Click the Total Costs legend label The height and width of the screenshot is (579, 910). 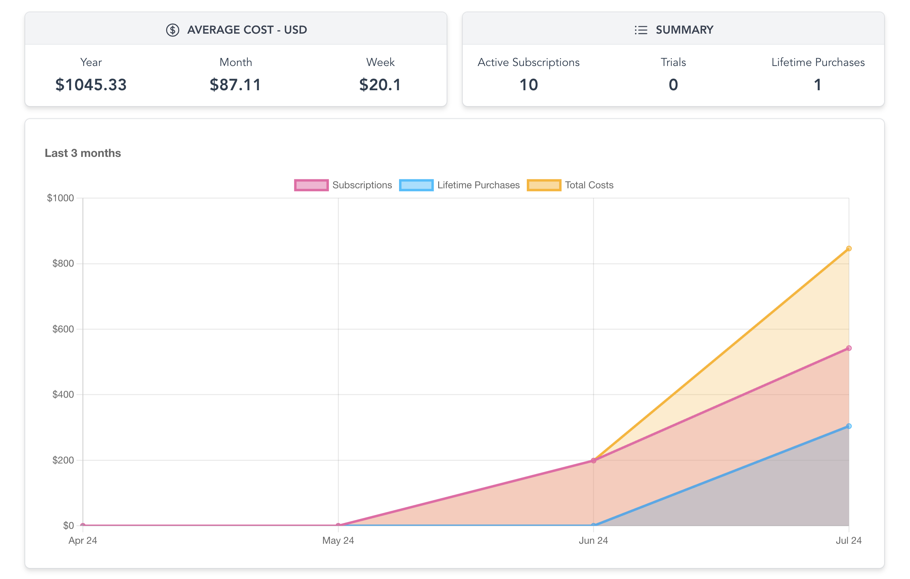point(589,185)
